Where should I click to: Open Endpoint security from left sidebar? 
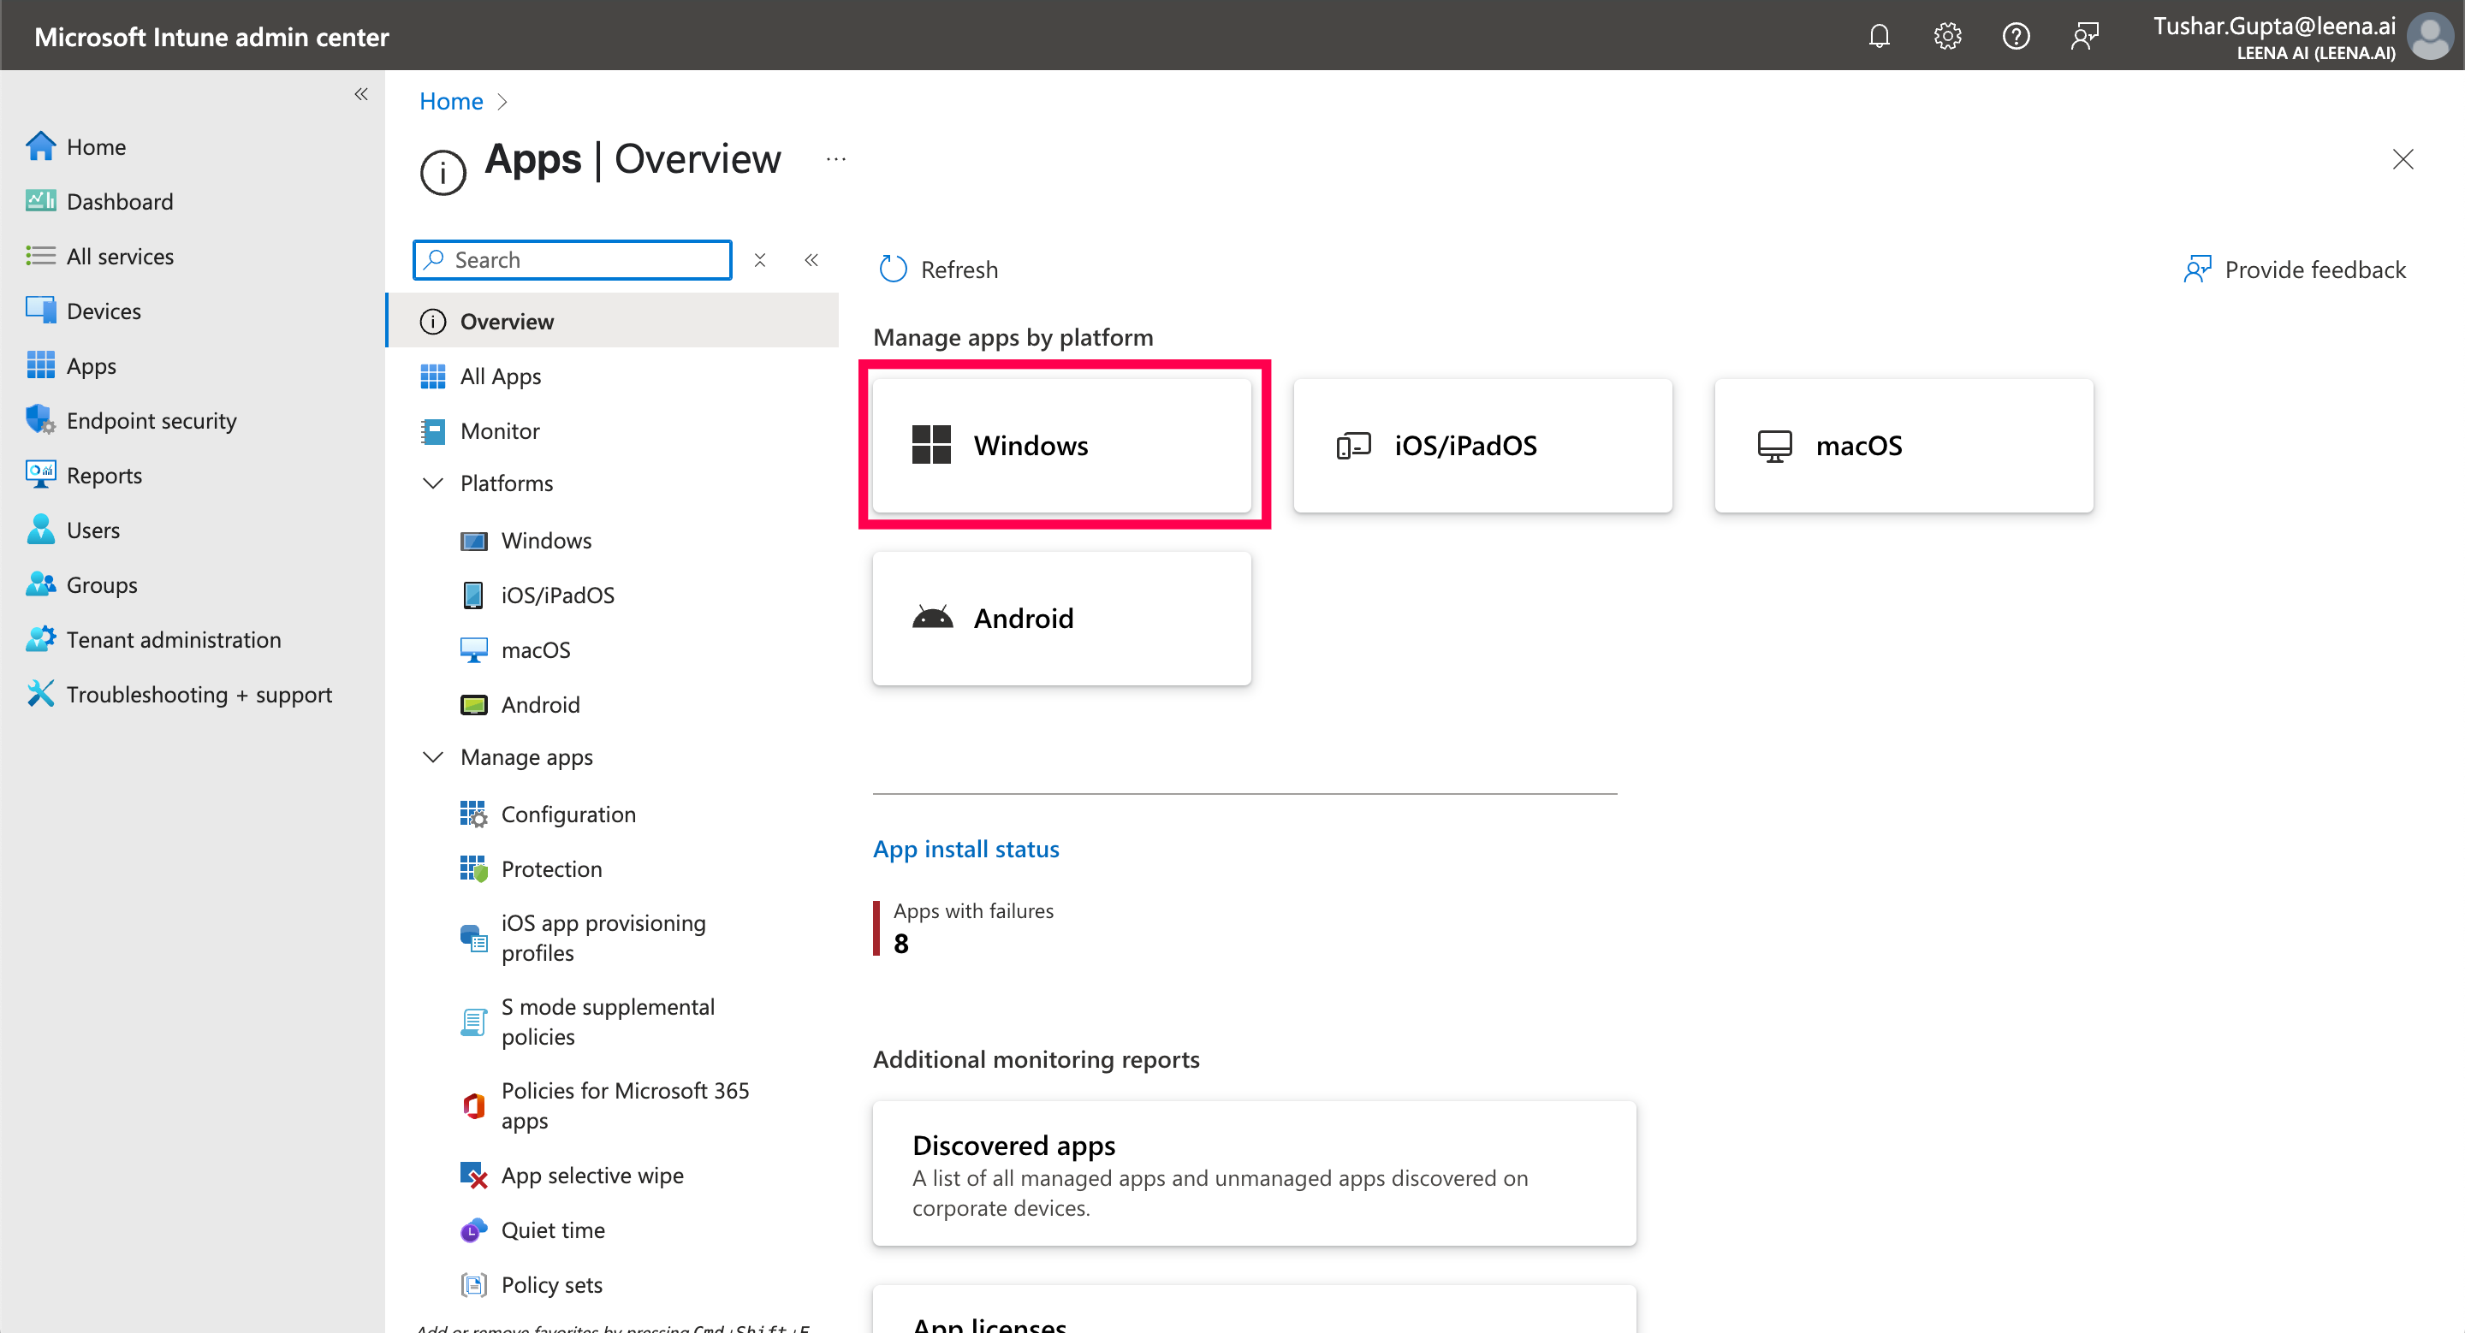[x=151, y=421]
